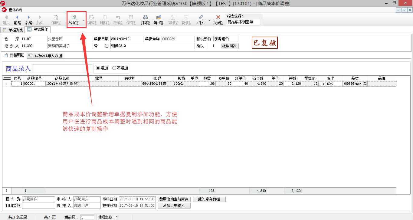Click the 数量 column header
The height and width of the screenshot is (220, 413).
click(x=207, y=79)
